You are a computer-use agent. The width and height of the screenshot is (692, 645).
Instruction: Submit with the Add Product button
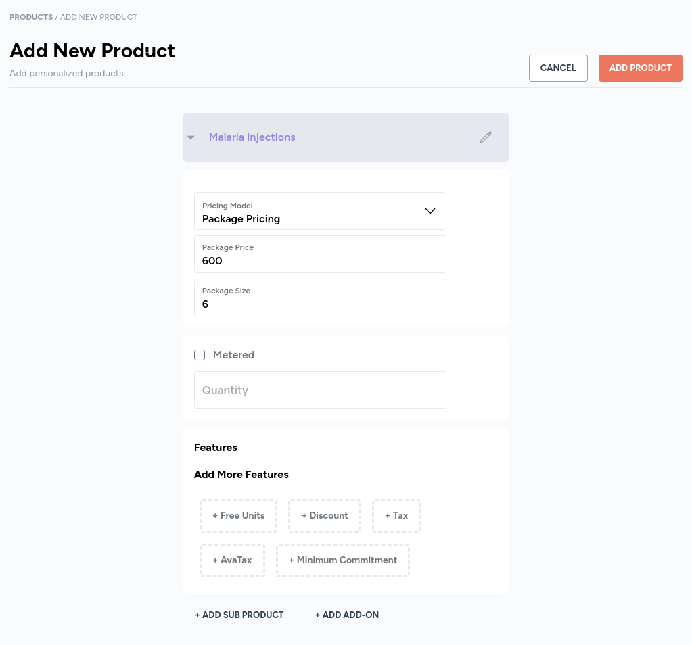(641, 68)
